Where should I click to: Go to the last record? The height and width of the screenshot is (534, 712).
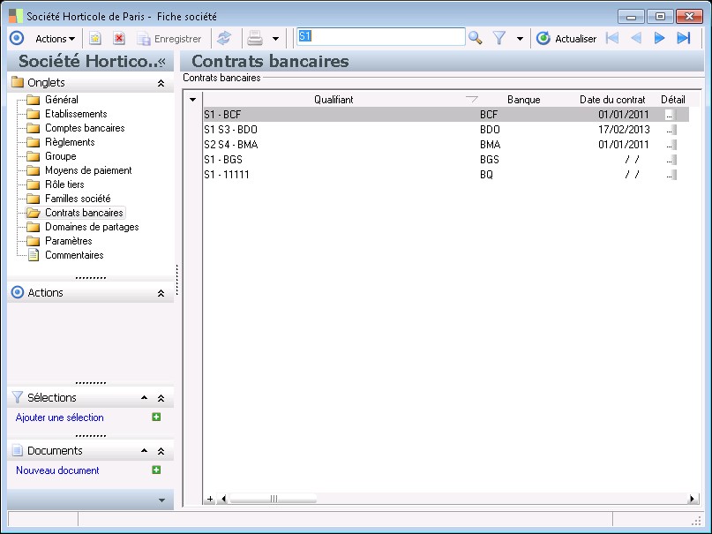[x=683, y=38]
